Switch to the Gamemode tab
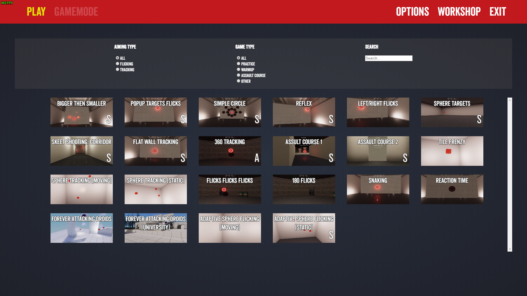This screenshot has width=527, height=296. click(76, 12)
